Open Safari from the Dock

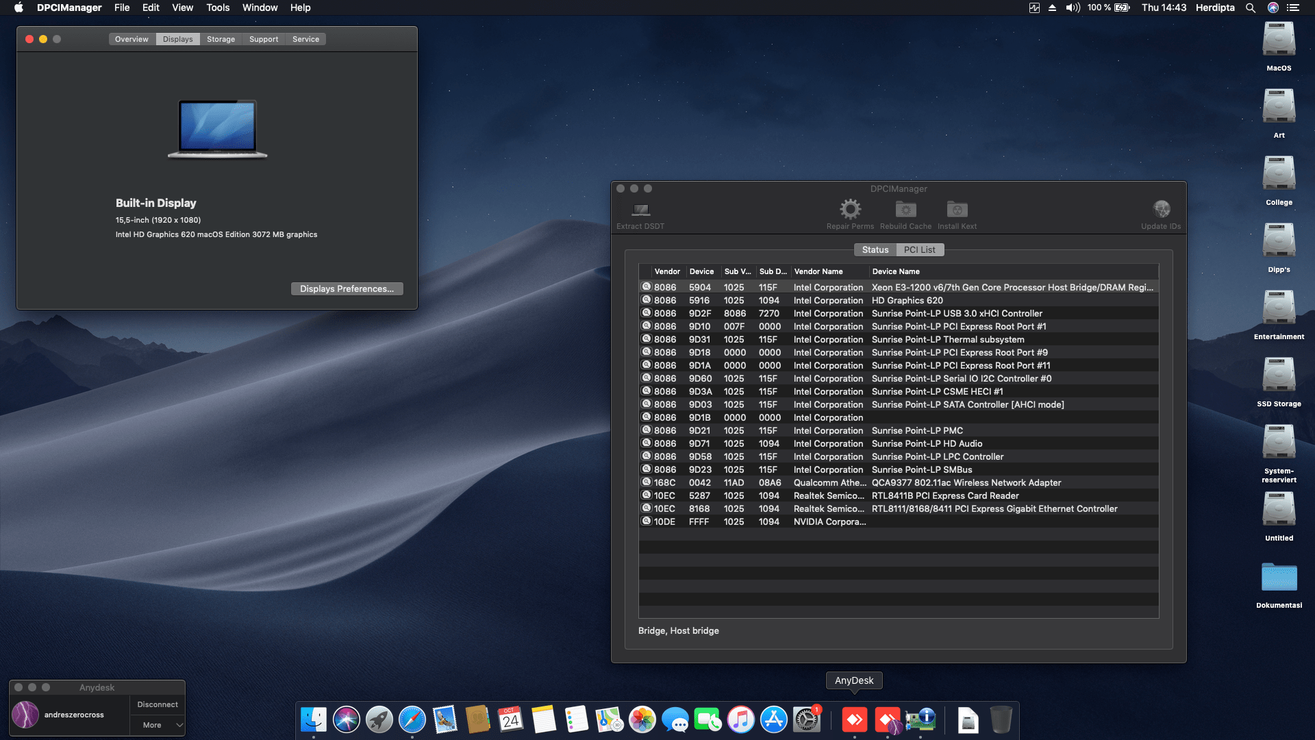point(412,719)
